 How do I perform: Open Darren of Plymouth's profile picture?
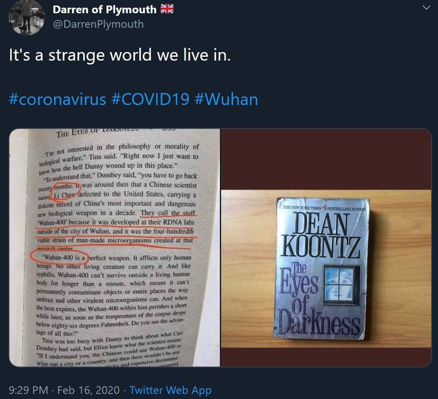coord(27,17)
